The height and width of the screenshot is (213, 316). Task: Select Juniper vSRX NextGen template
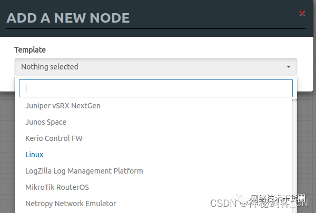pyautogui.click(x=63, y=106)
